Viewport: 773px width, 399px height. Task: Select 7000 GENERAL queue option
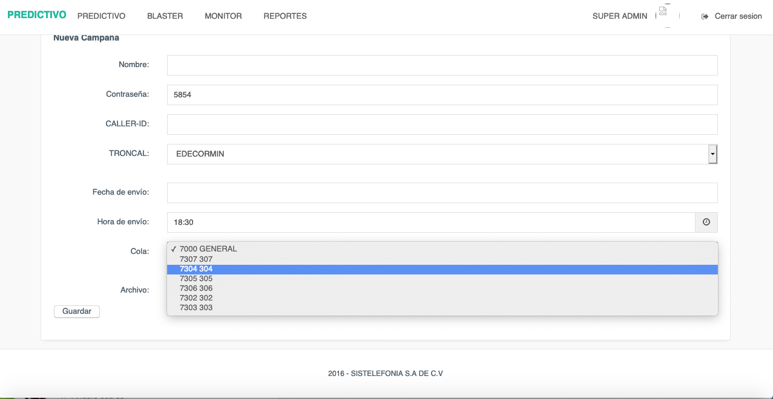pyautogui.click(x=208, y=249)
